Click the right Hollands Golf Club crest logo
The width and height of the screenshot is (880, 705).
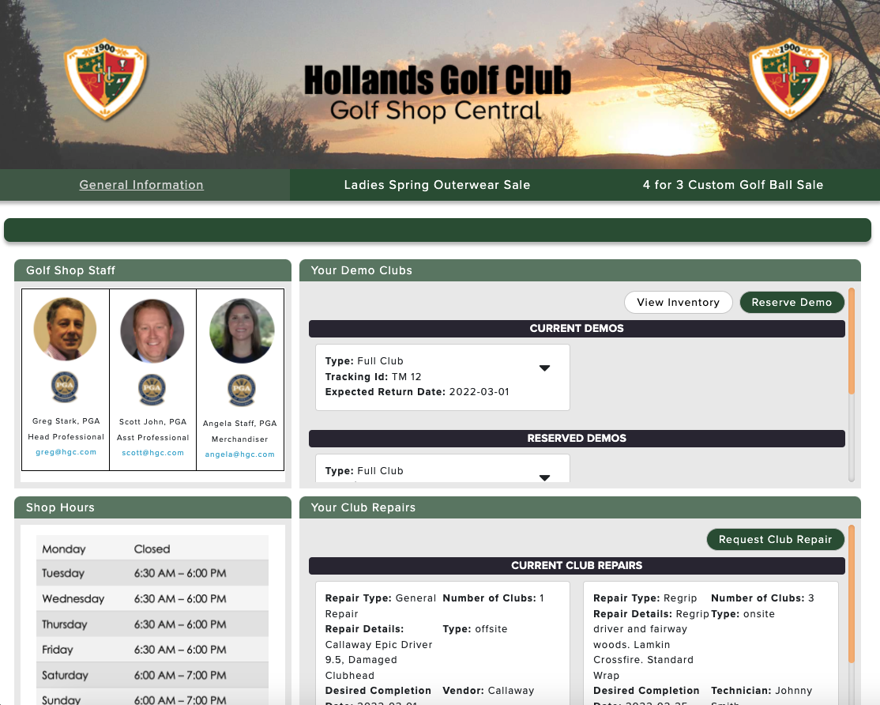pos(790,81)
